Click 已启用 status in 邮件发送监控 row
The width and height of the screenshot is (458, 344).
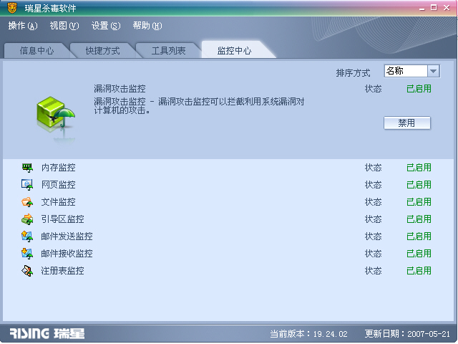(419, 236)
